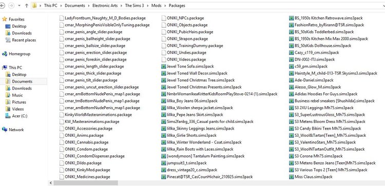Open Desktop under This PC
This screenshot has width=385, height=186.
19,74
